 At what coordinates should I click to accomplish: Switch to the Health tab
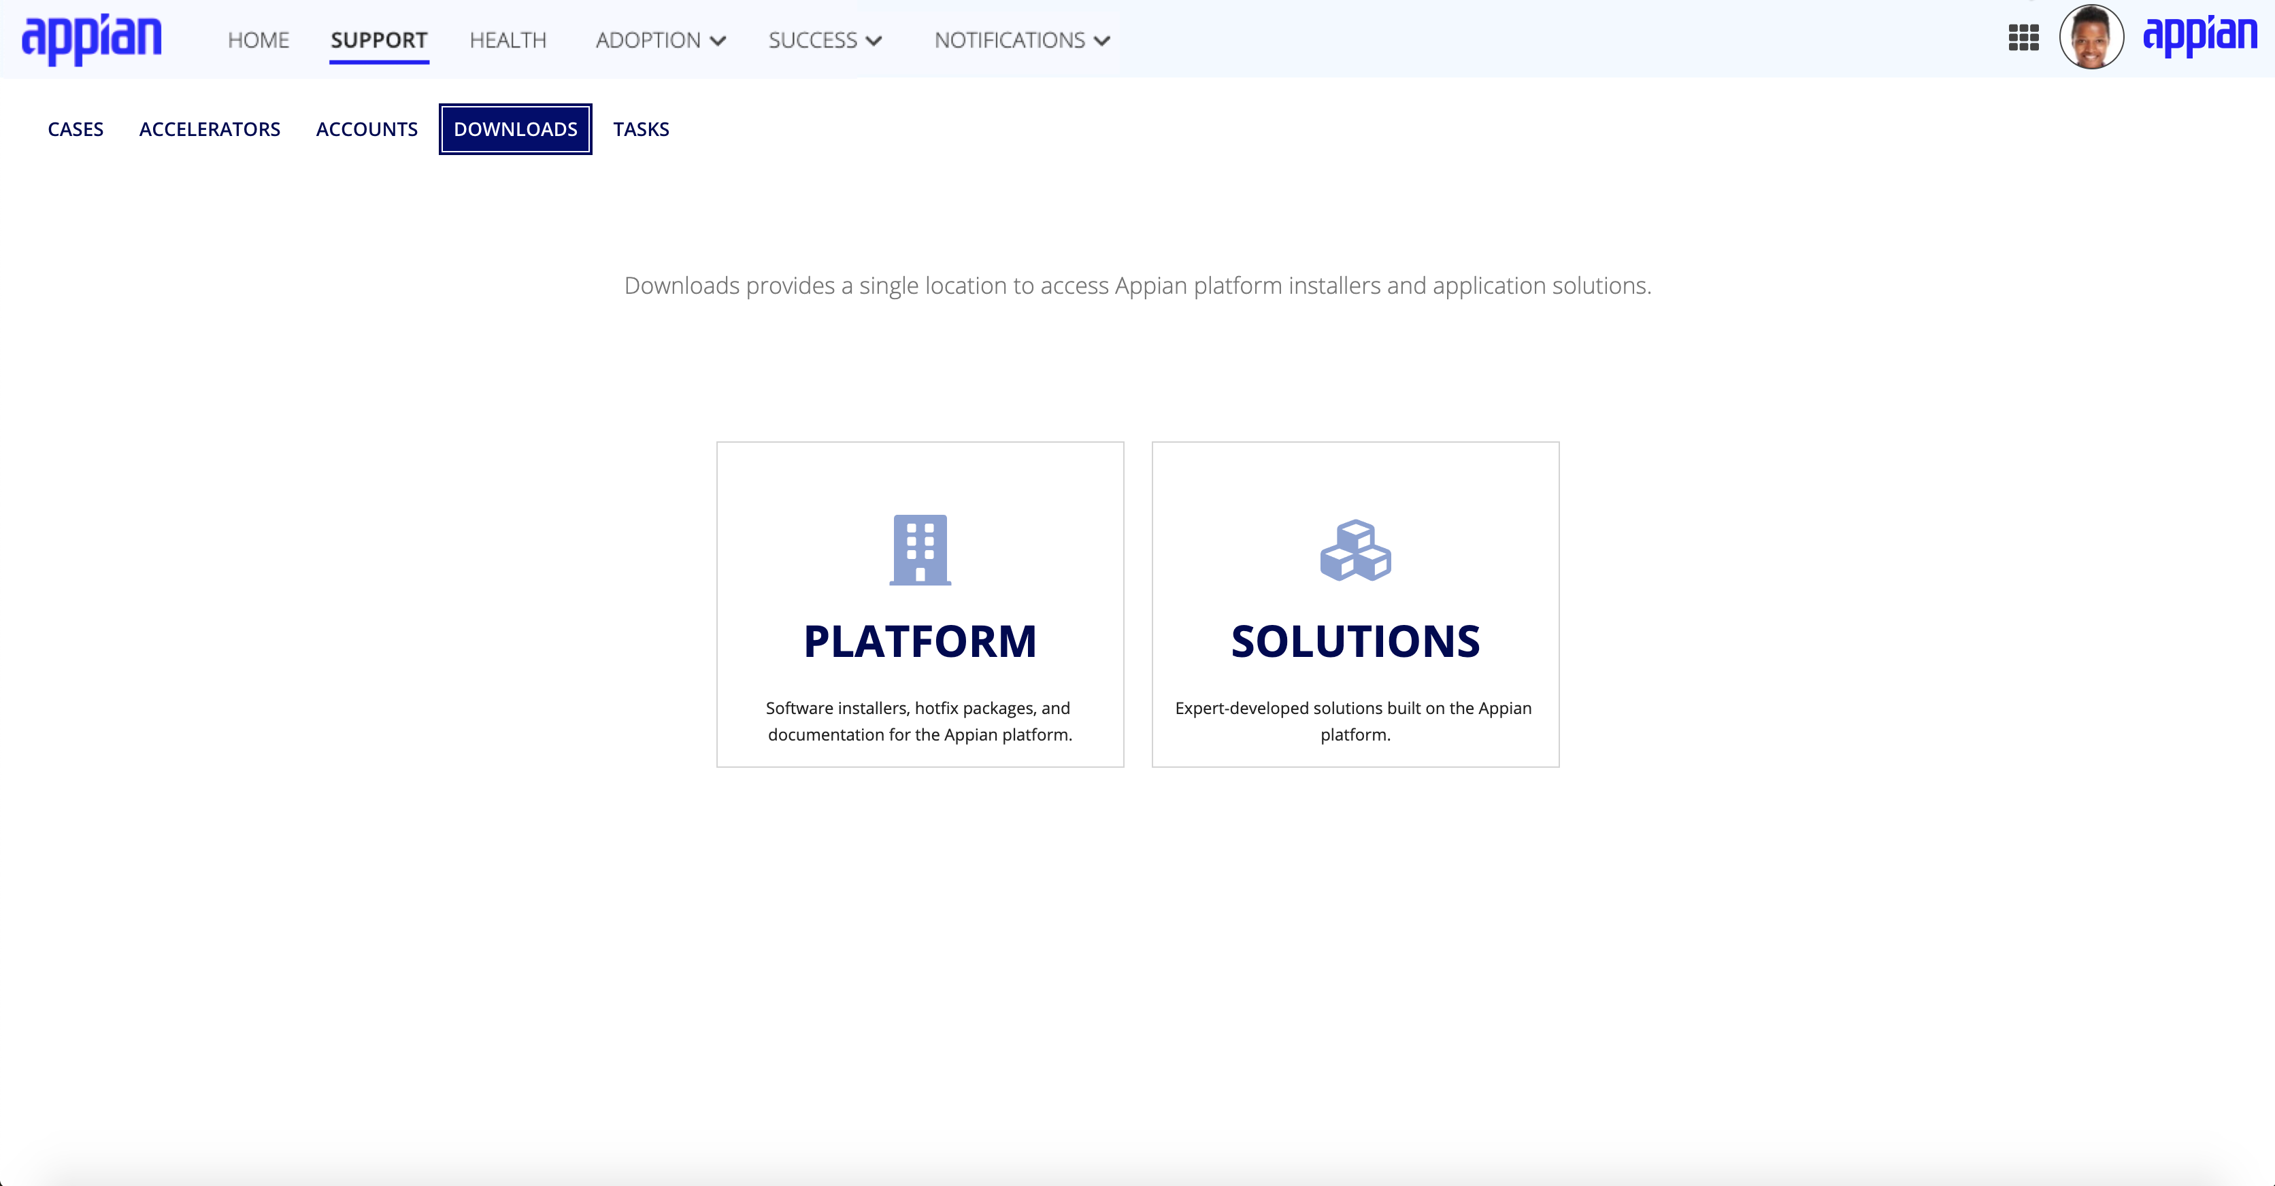(x=508, y=41)
